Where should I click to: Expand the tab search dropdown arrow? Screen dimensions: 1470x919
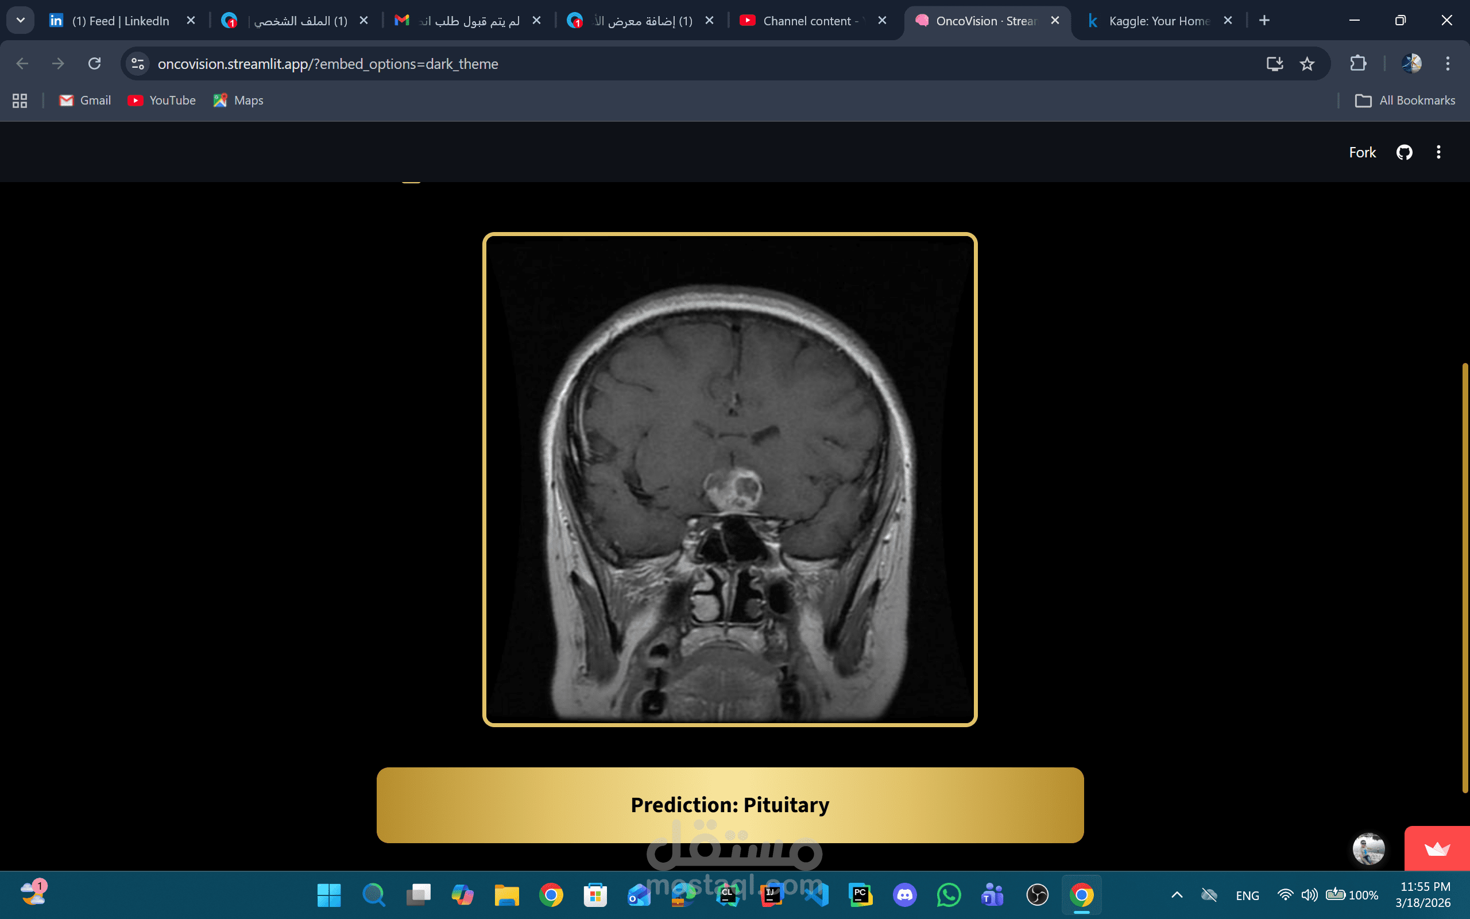20,21
